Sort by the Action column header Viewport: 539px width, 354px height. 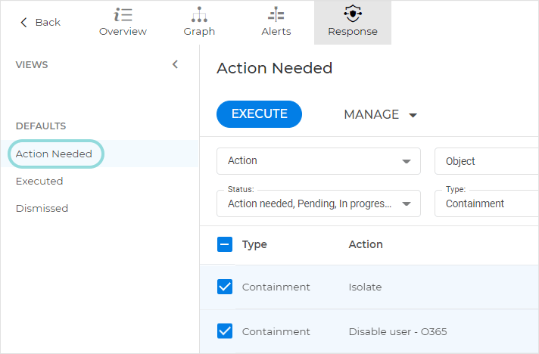[x=366, y=244]
